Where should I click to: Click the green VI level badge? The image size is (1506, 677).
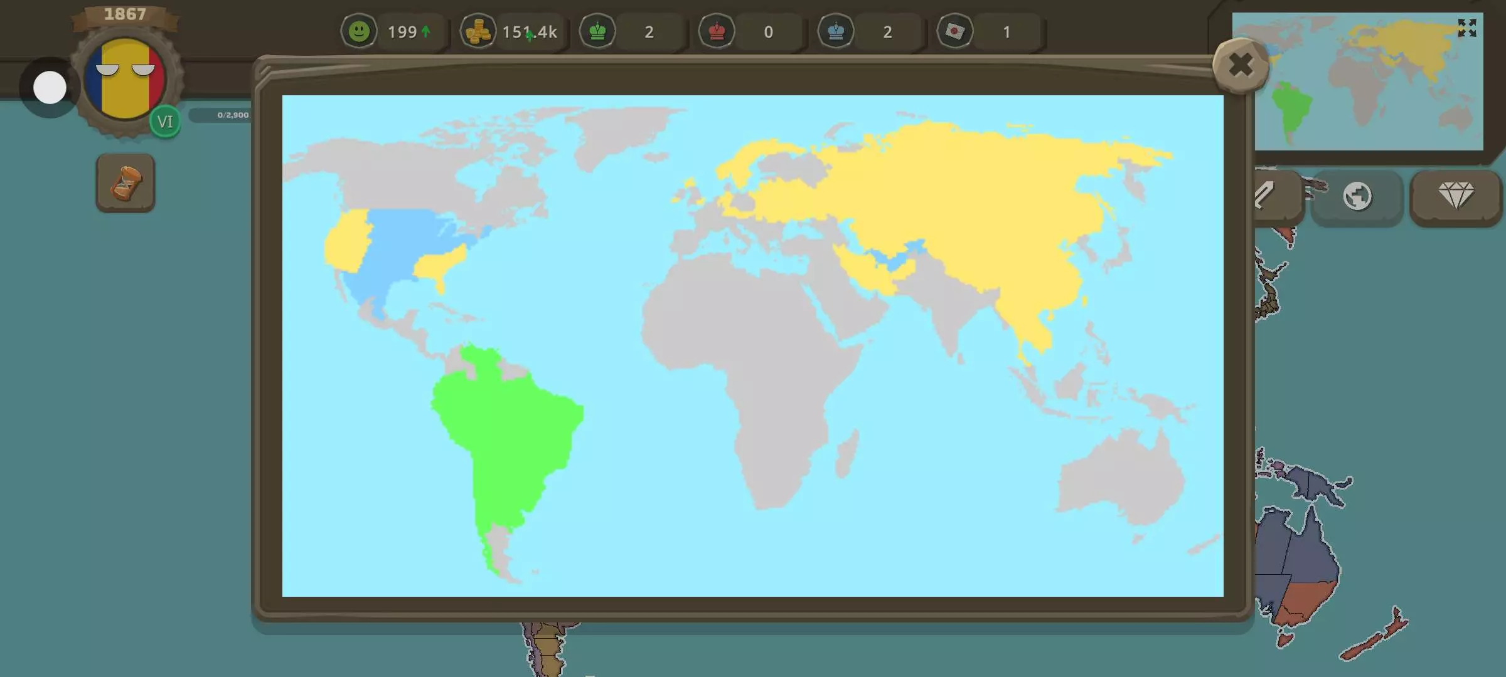(165, 122)
